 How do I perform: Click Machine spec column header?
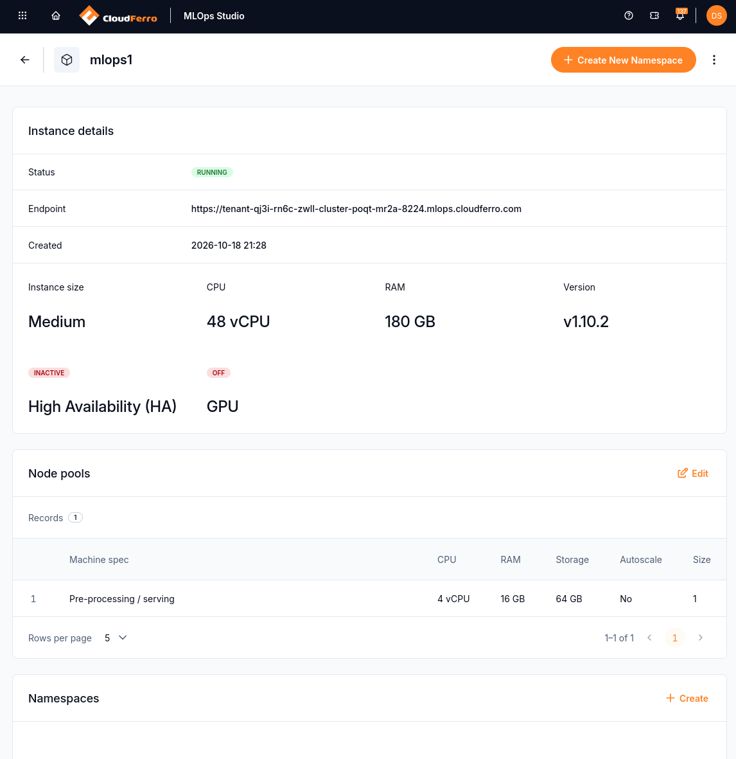99,560
